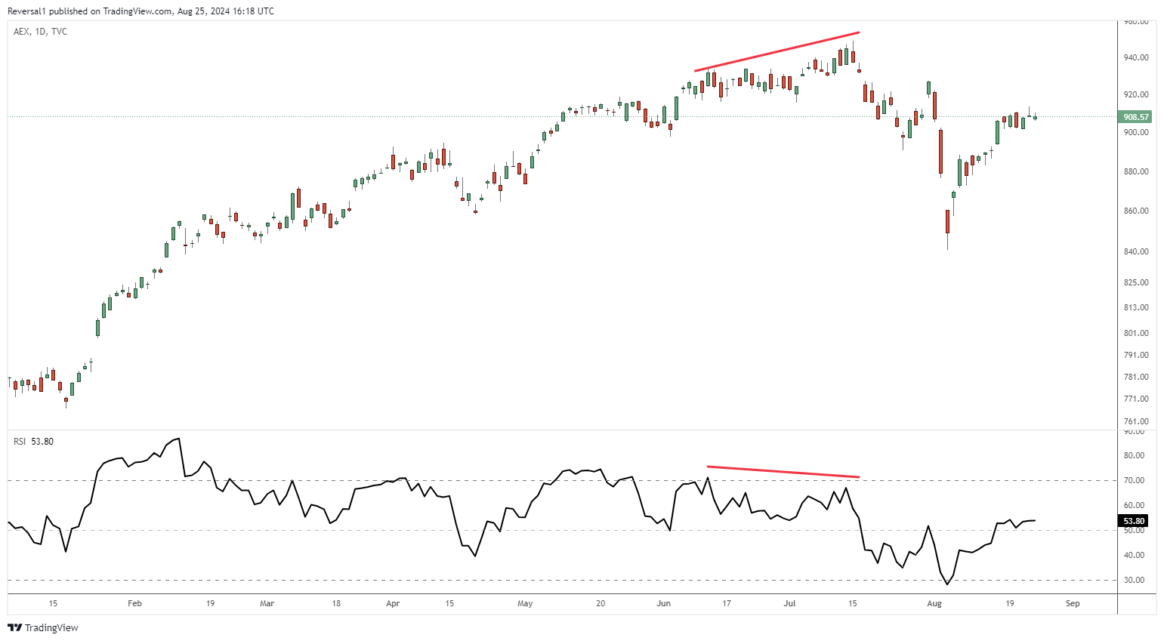Image resolution: width=1164 pixels, height=641 pixels.
Task: Click the 30.00 RSI scale label
Action: (1134, 580)
